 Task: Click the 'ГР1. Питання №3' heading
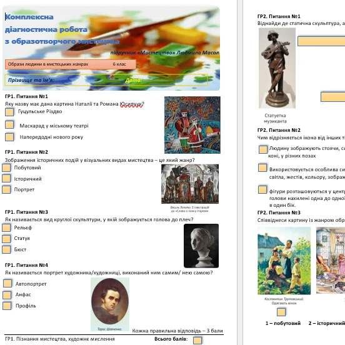click(x=26, y=212)
